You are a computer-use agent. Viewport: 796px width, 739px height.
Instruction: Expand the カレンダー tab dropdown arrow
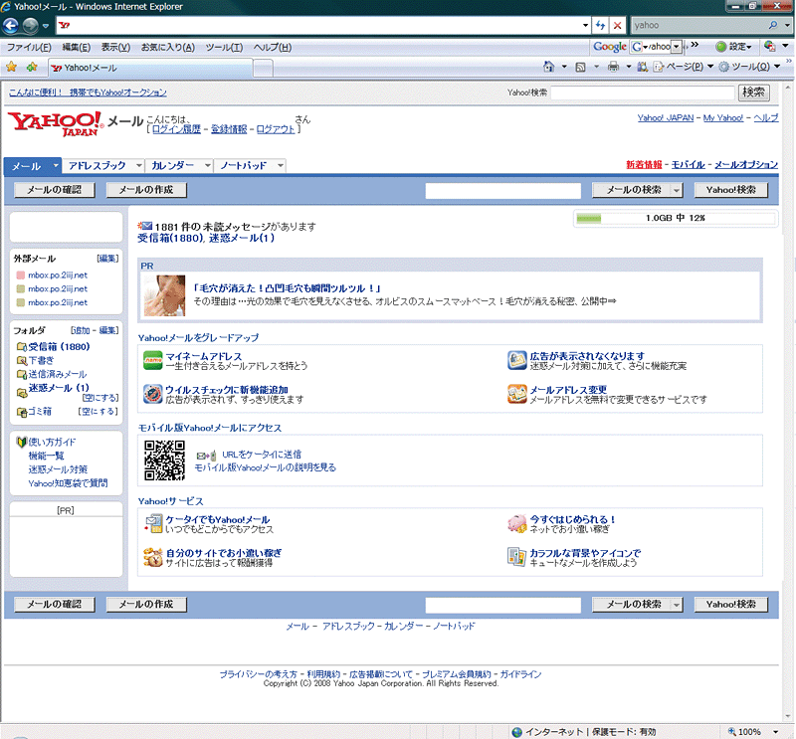208,165
